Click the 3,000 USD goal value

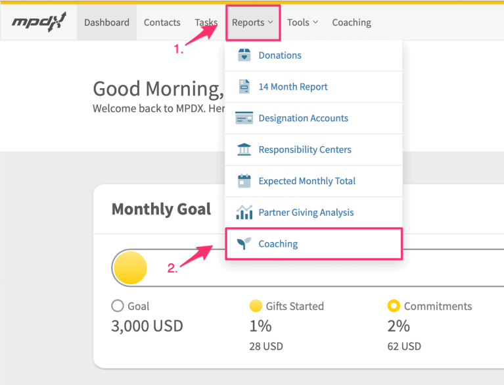tap(147, 326)
